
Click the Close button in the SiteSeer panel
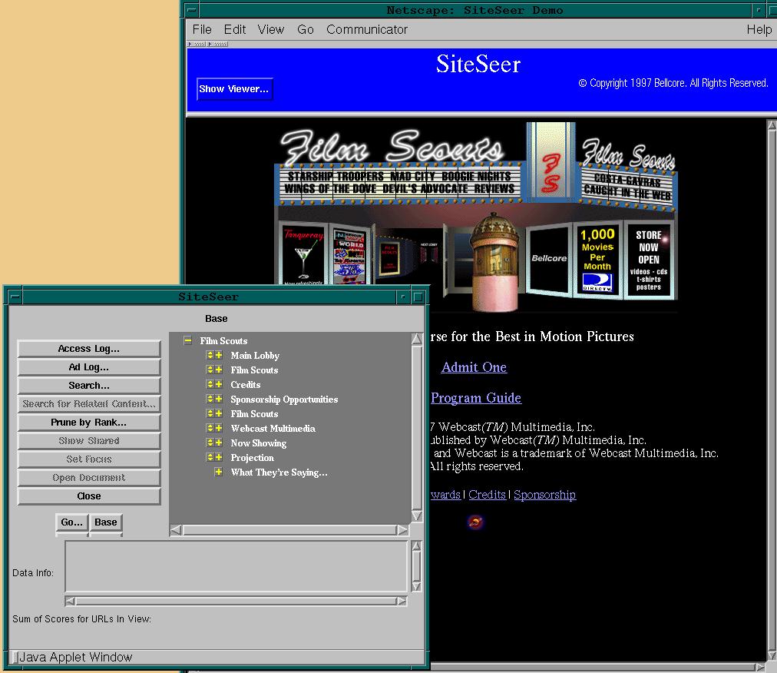coord(89,496)
